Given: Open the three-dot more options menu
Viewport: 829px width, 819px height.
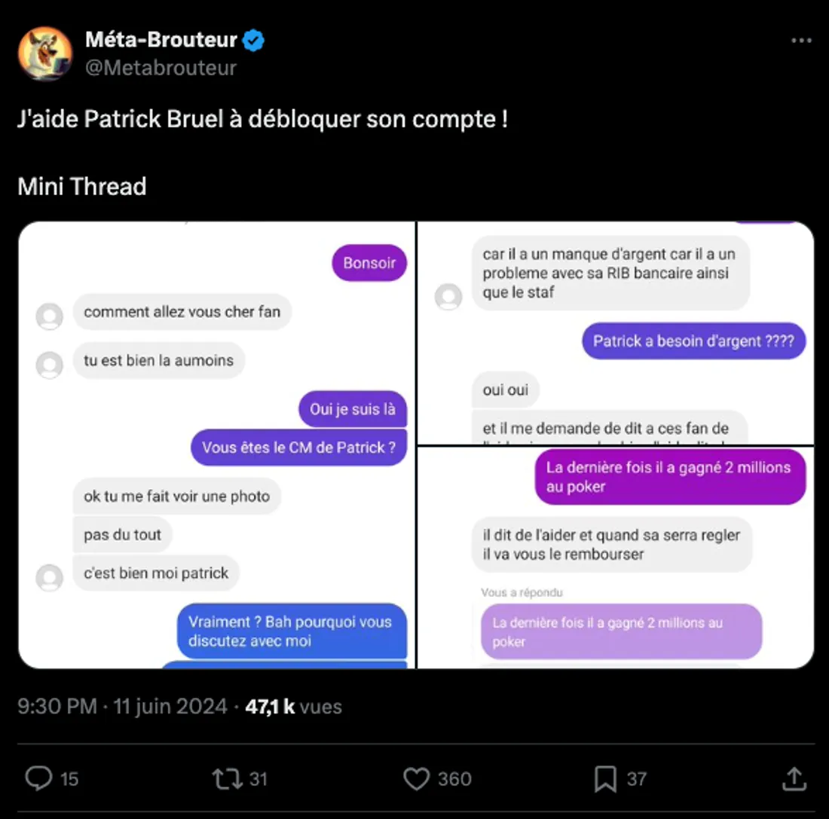Looking at the screenshot, I should point(801,41).
